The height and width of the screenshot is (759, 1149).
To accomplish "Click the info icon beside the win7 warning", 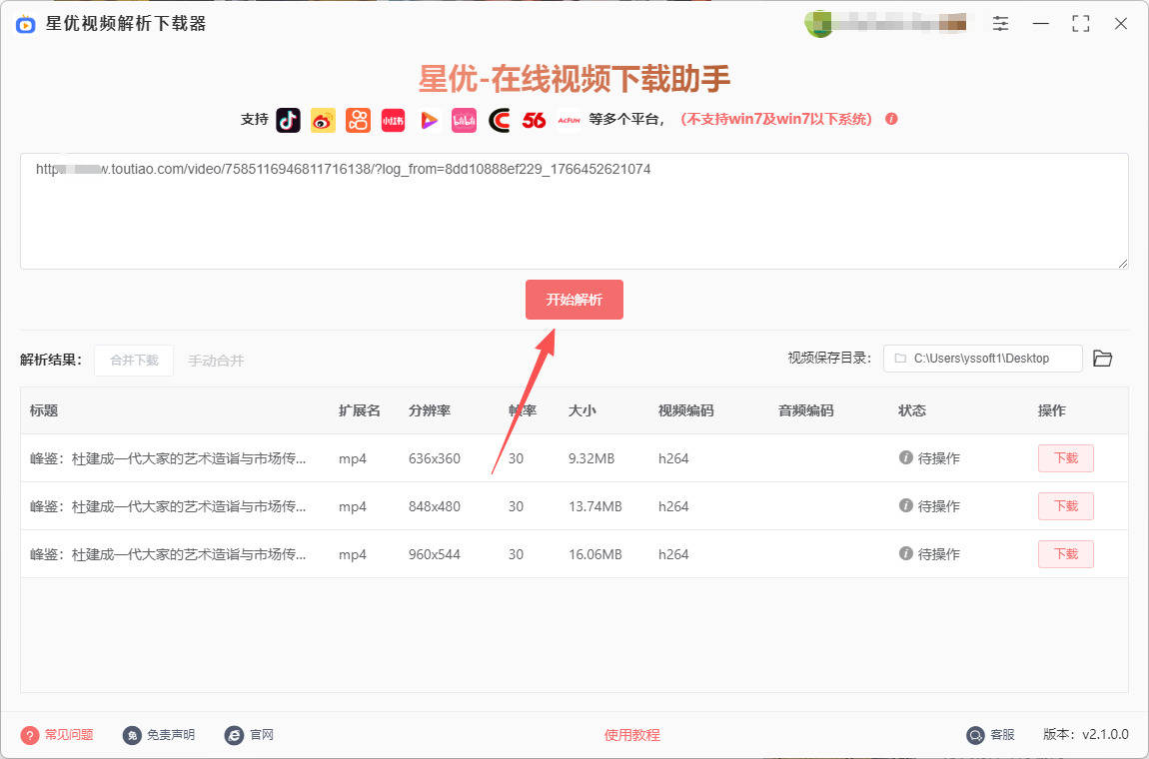I will (x=890, y=119).
